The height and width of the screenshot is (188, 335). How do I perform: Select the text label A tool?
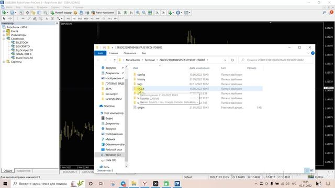coord(47,19)
